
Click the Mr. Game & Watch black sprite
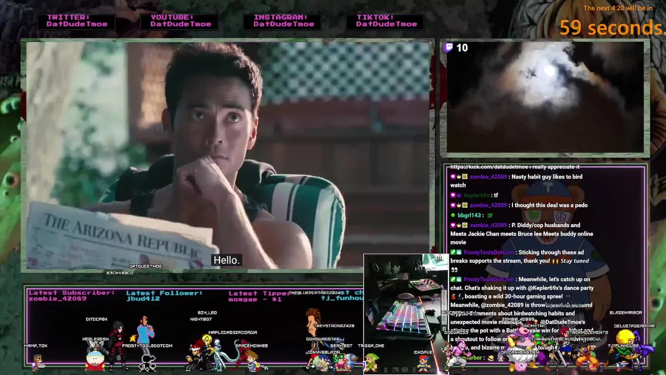[147, 363]
